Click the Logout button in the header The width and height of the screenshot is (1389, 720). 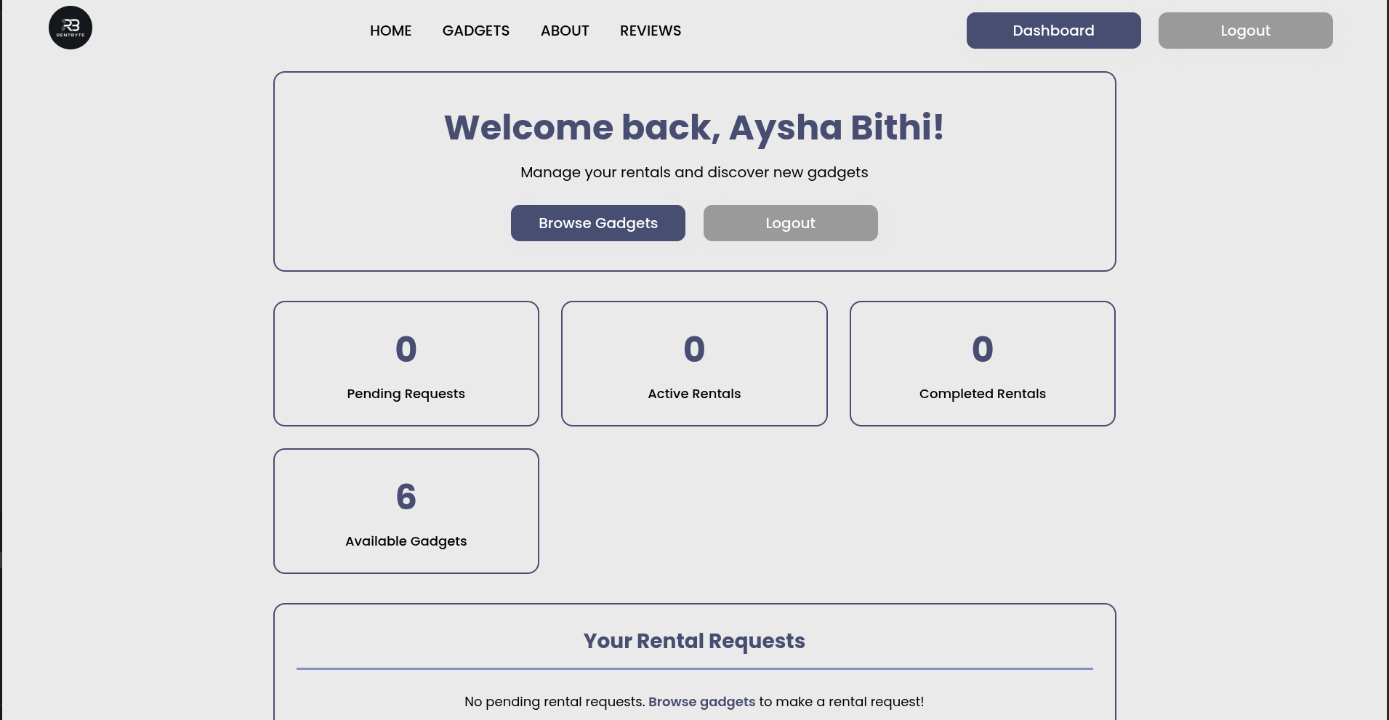(x=1245, y=31)
